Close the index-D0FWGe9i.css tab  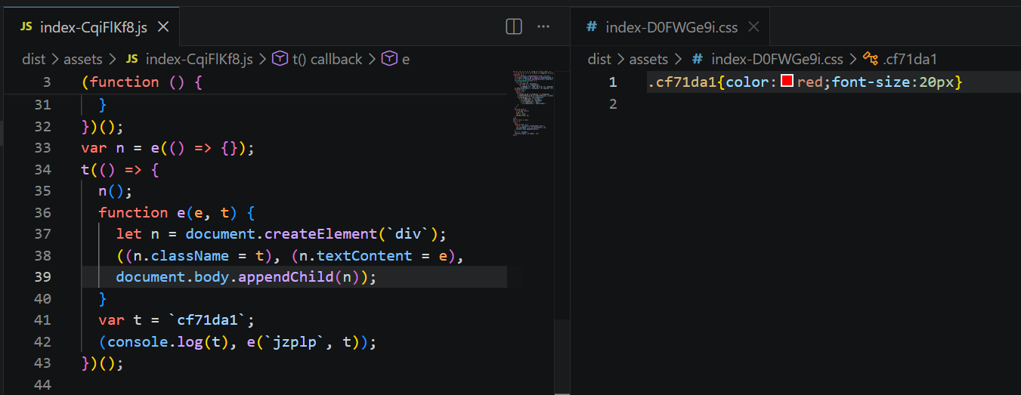click(x=753, y=27)
